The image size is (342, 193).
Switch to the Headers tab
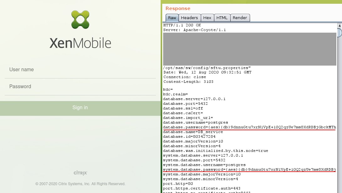(x=189, y=18)
